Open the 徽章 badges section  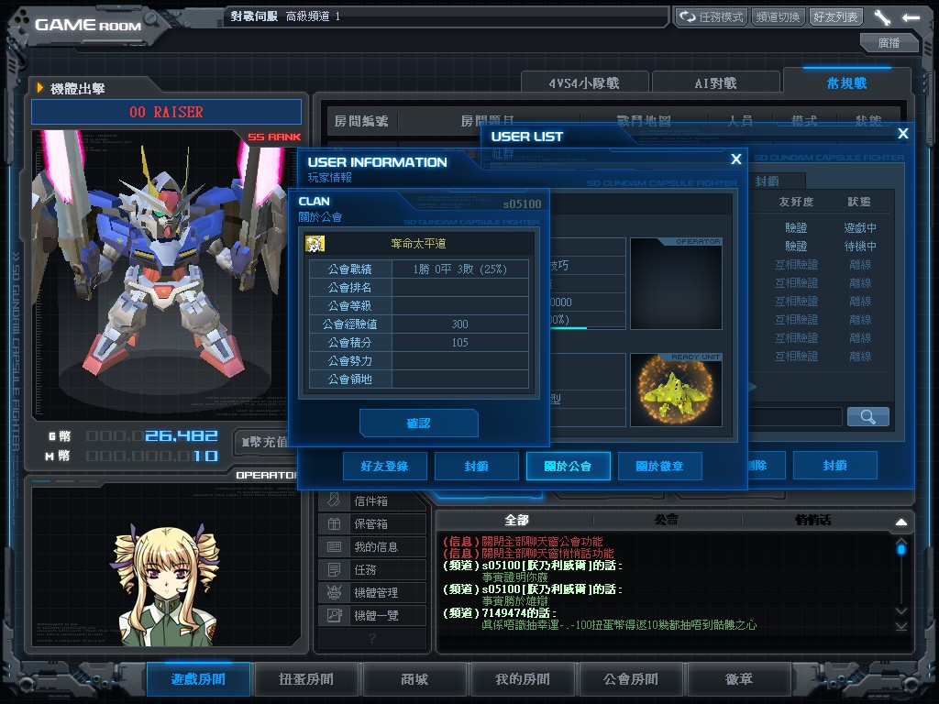tap(739, 679)
